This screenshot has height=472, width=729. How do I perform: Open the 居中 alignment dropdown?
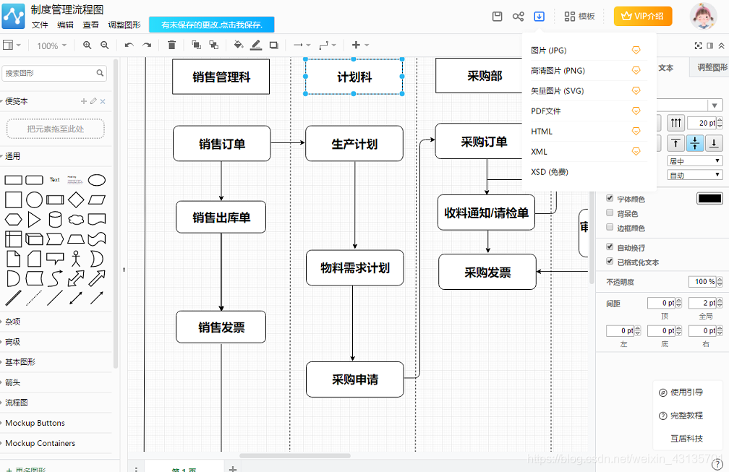(x=695, y=160)
